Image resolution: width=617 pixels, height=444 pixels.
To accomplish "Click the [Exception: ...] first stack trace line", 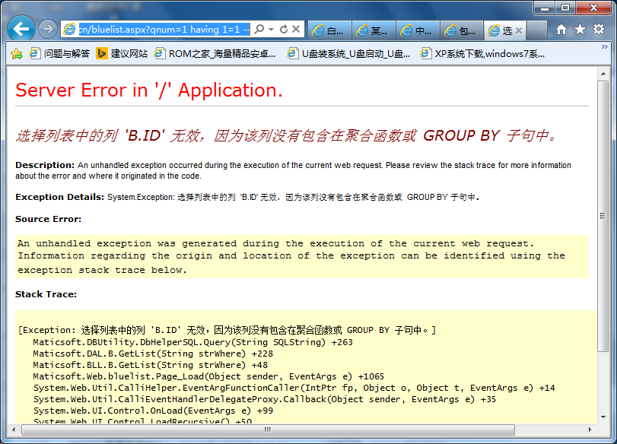I will [227, 330].
